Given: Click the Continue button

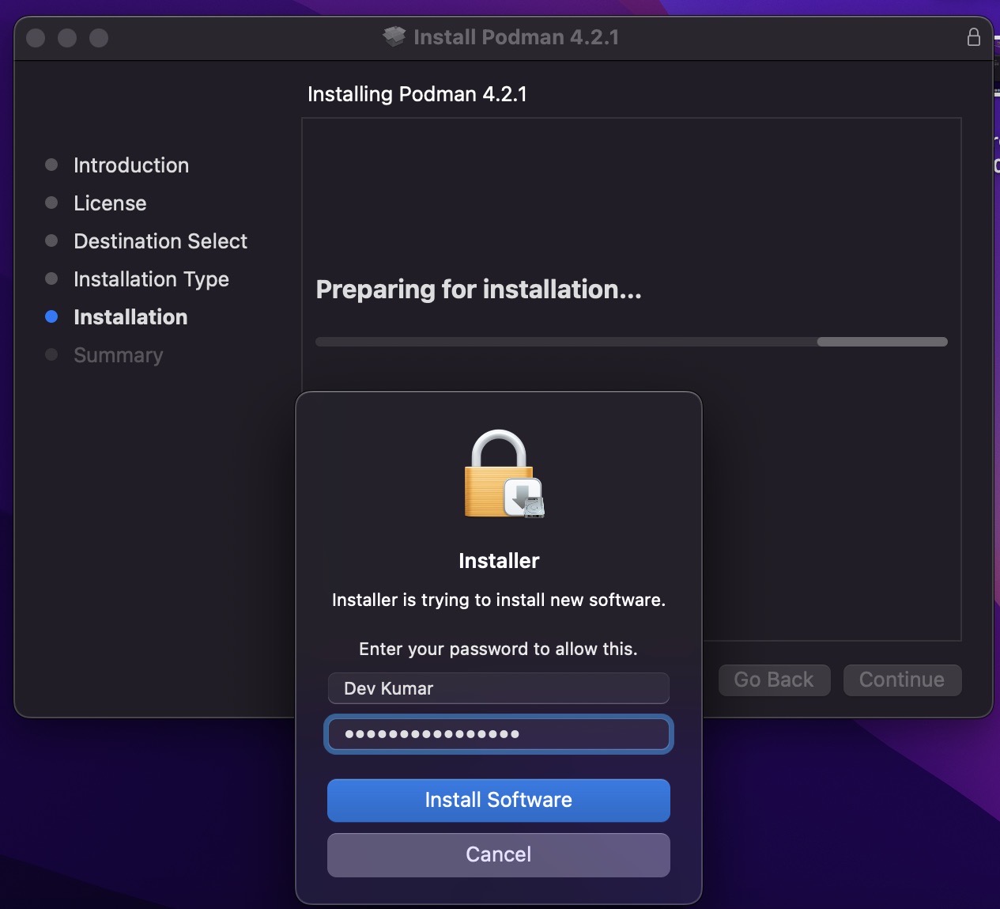Looking at the screenshot, I should [901, 680].
